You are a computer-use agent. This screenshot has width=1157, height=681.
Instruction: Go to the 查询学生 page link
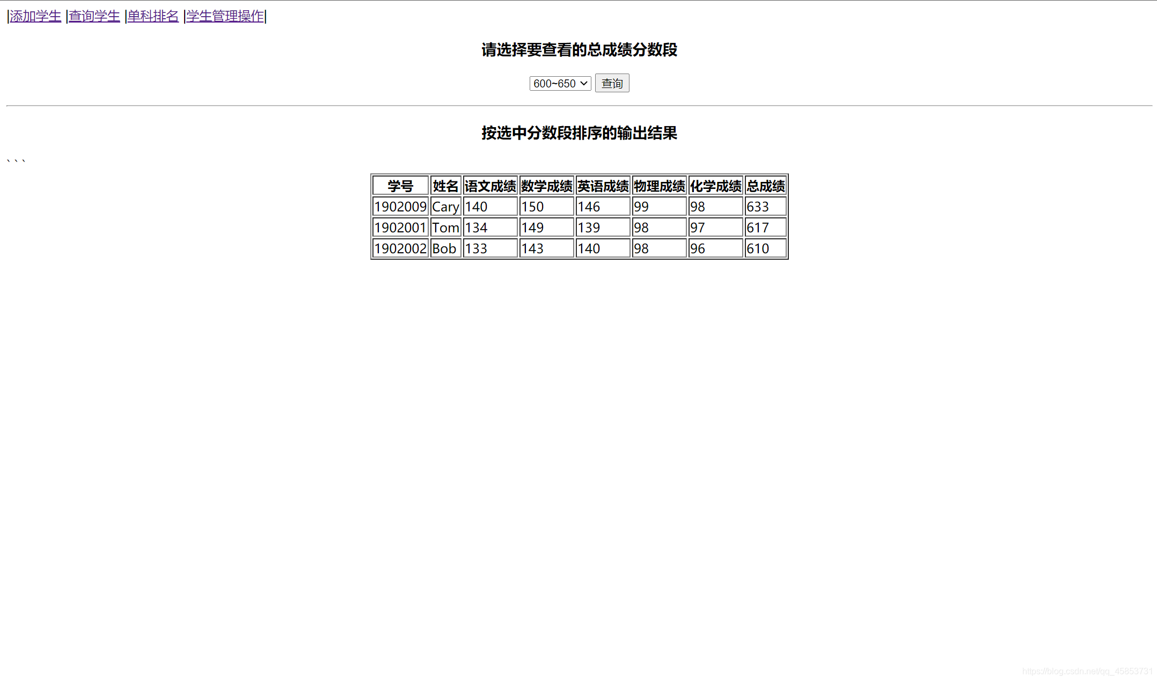[94, 16]
